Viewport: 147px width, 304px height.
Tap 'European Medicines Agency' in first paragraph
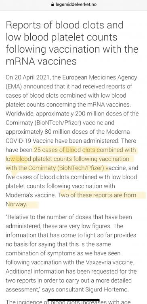coord(99,77)
